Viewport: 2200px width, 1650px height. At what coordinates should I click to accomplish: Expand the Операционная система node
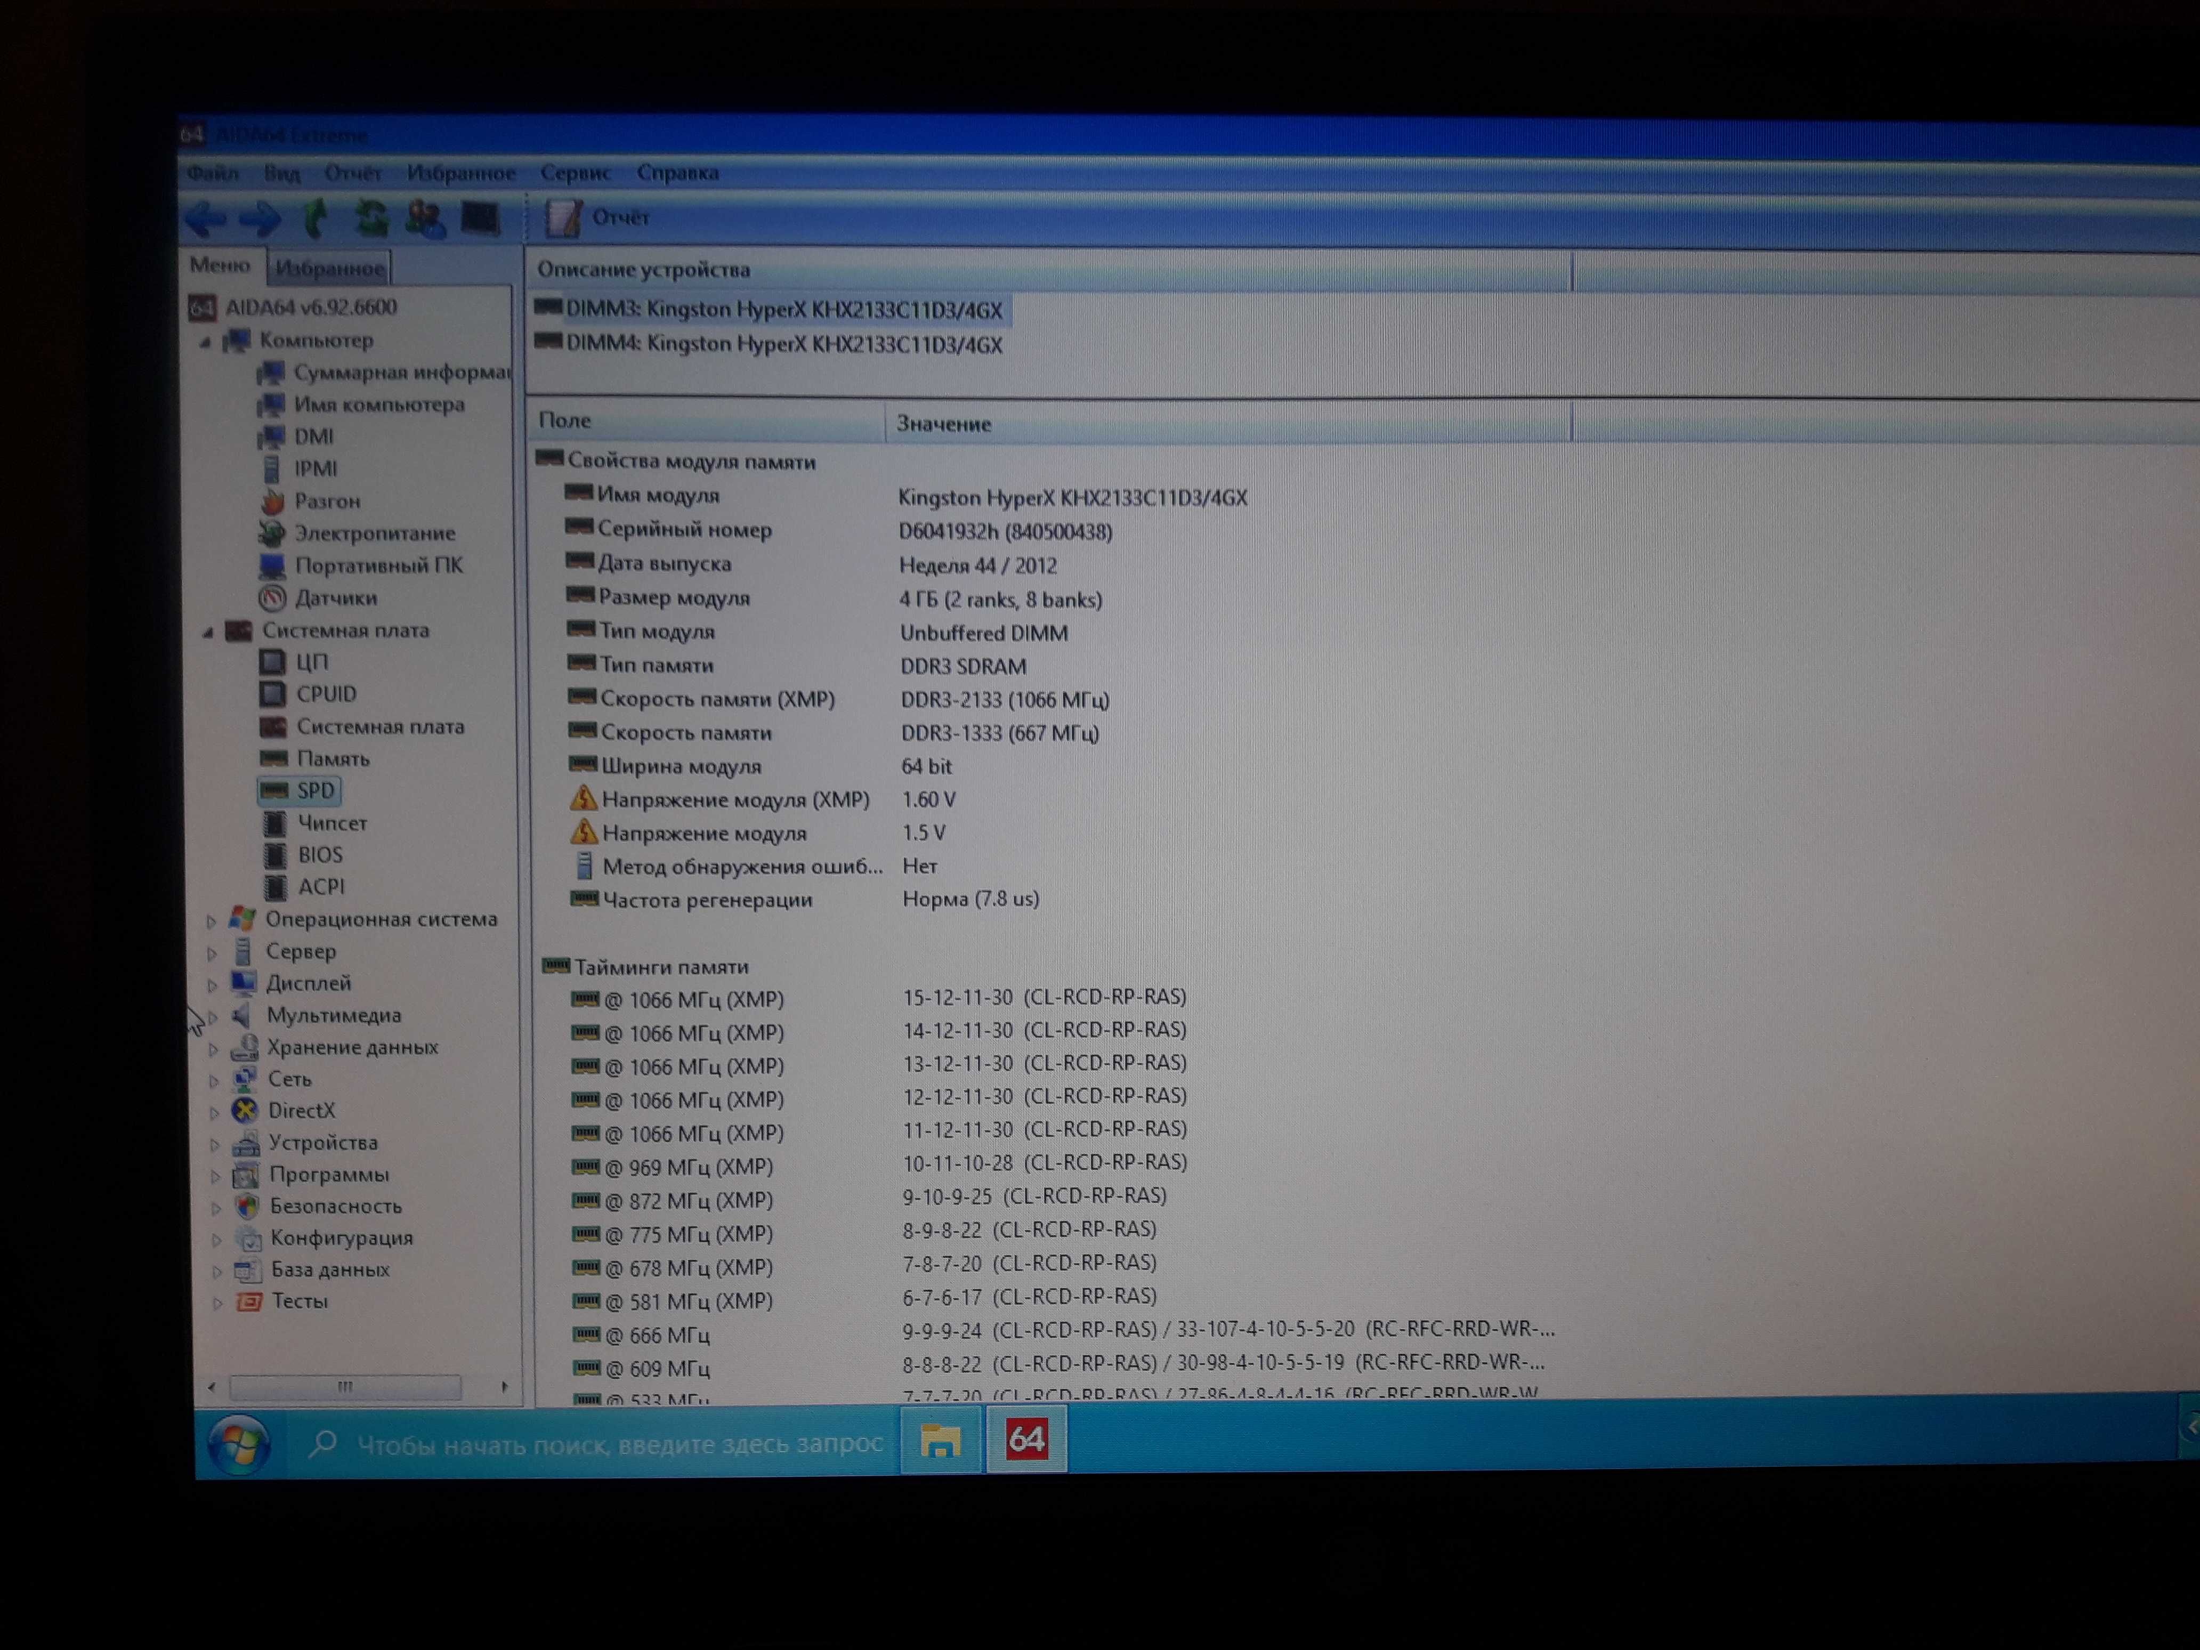click(x=211, y=920)
